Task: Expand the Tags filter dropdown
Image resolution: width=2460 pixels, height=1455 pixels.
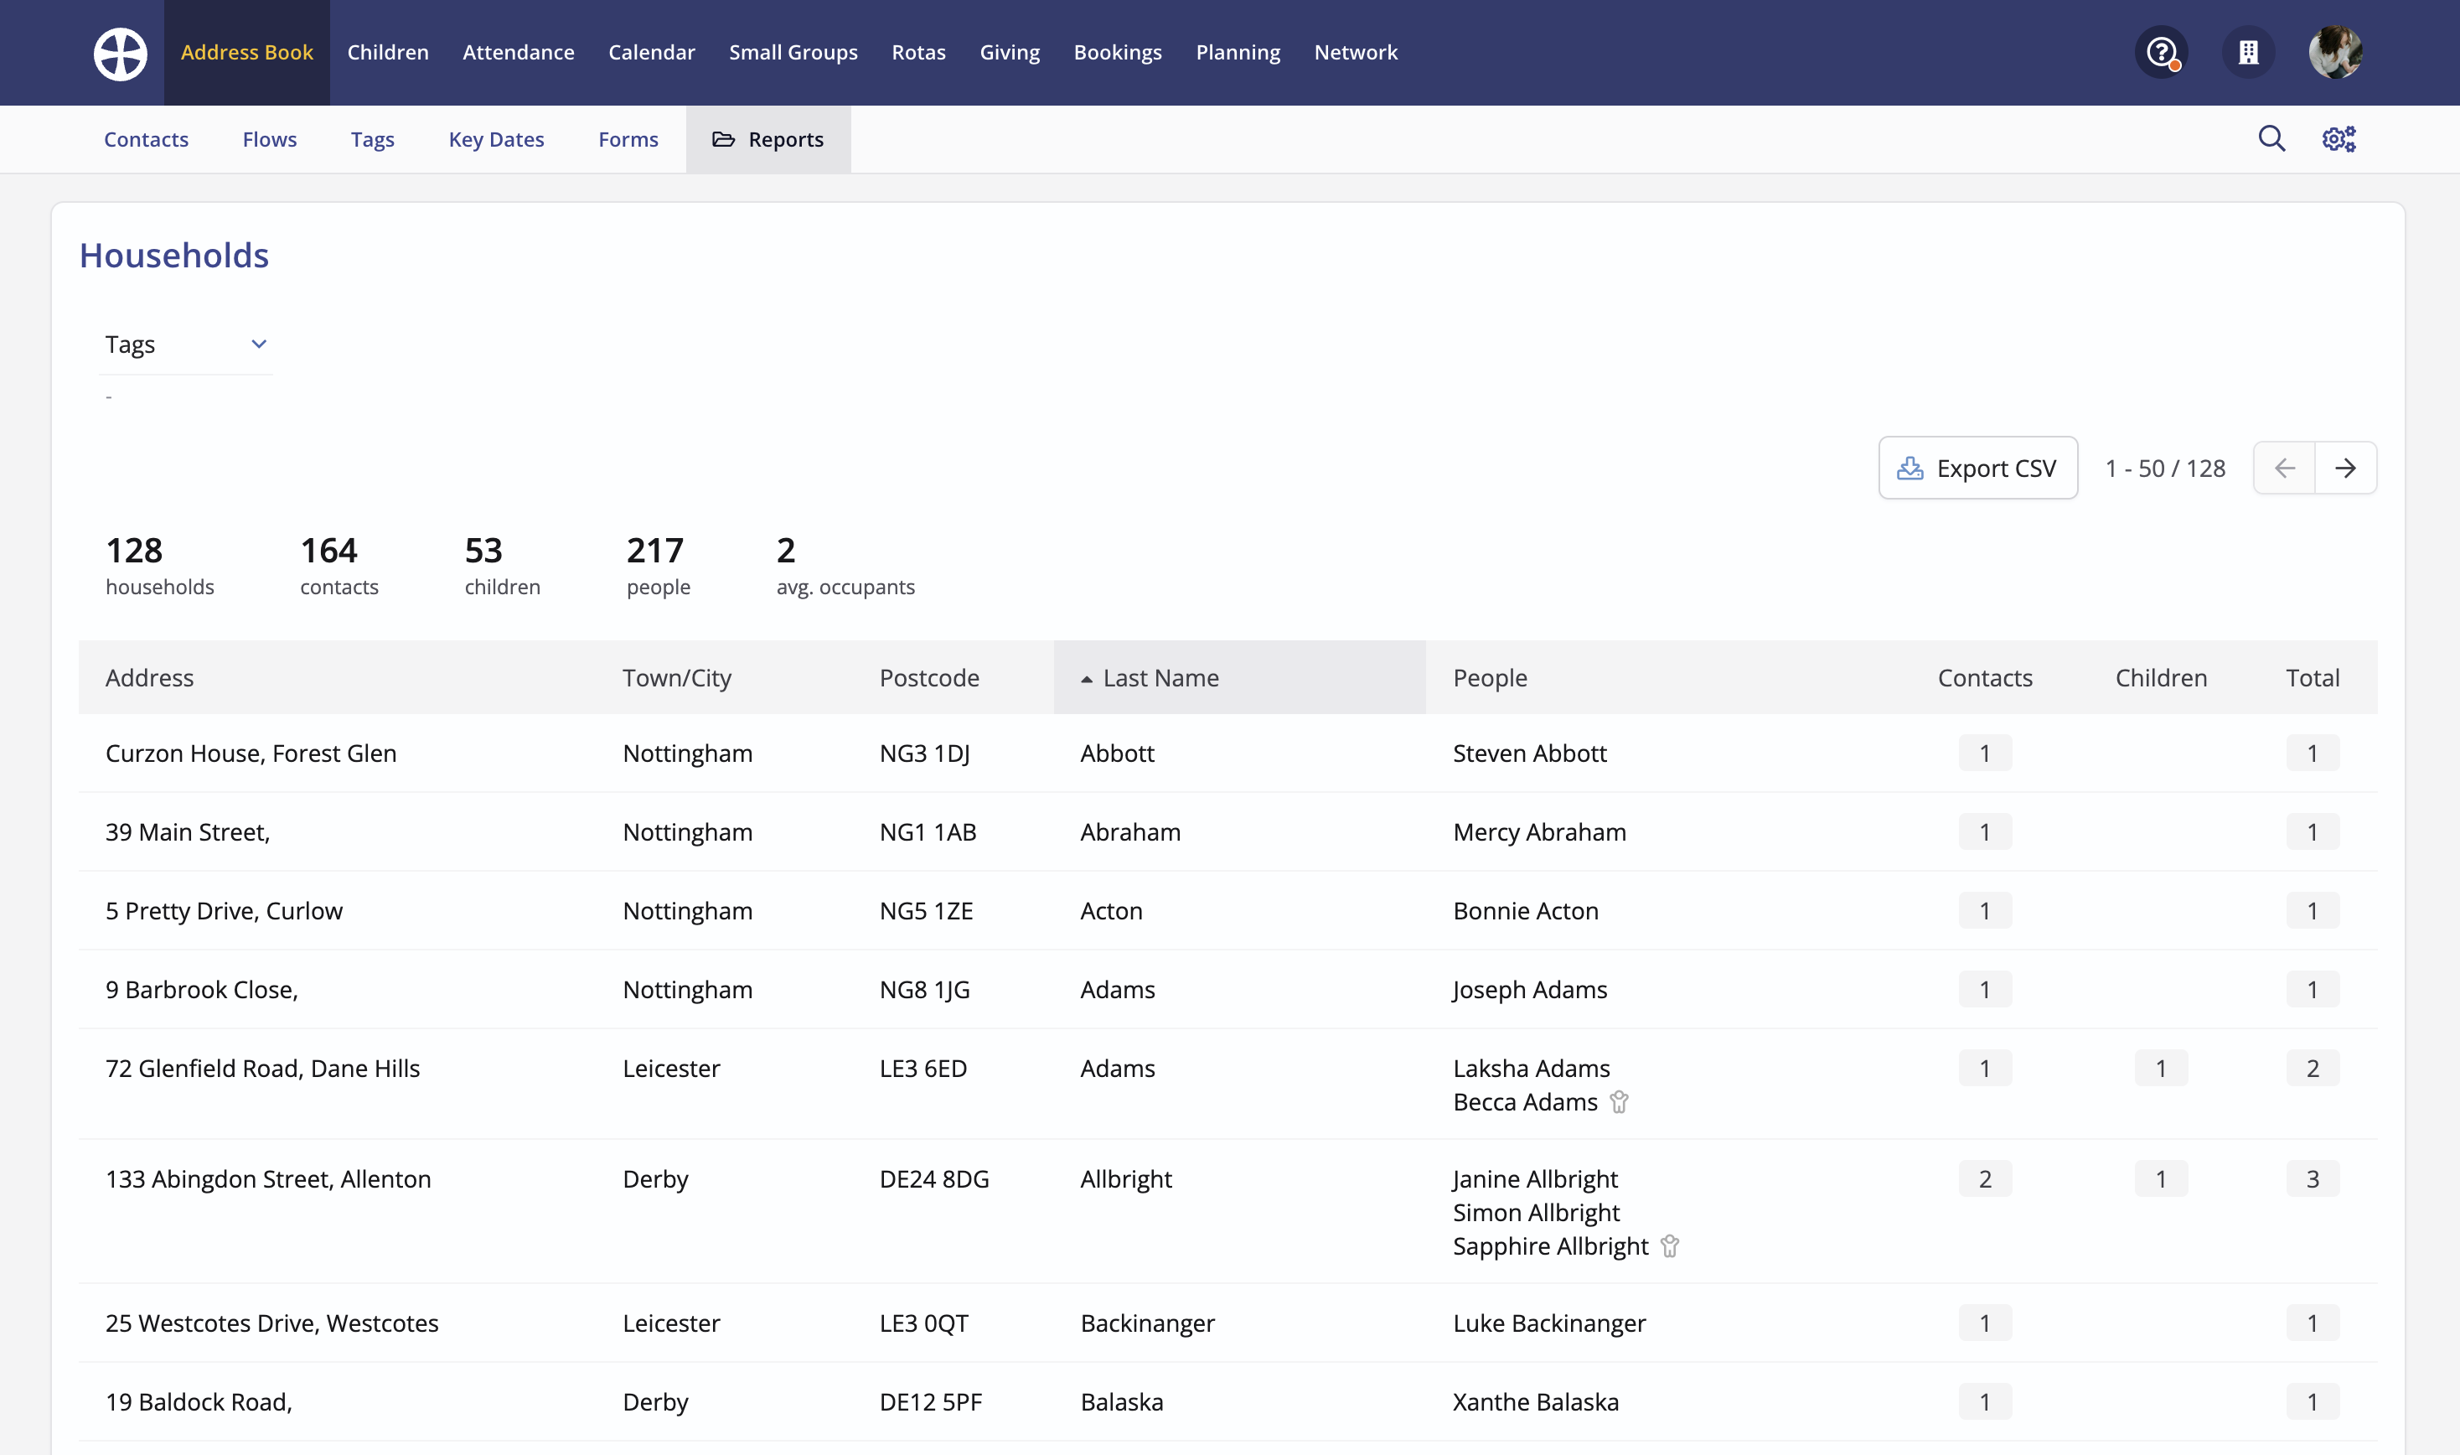Action: (186, 344)
